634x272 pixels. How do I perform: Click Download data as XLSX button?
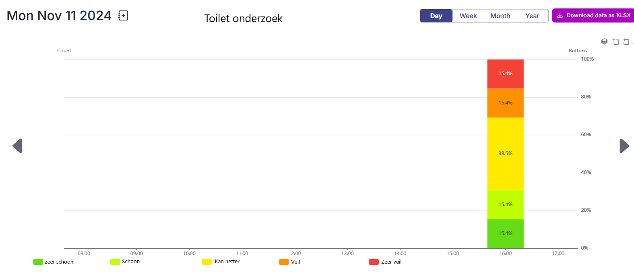(x=594, y=16)
